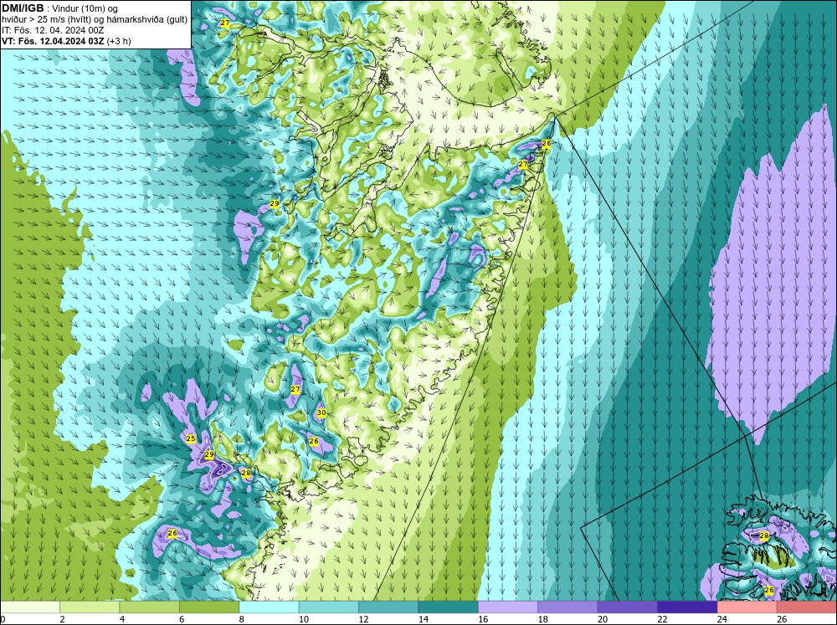Click the scale value '10' under the color bar

304,619
